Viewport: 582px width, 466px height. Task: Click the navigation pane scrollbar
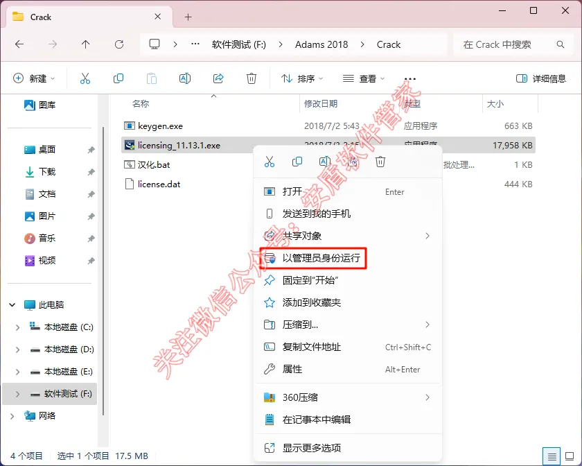103,271
